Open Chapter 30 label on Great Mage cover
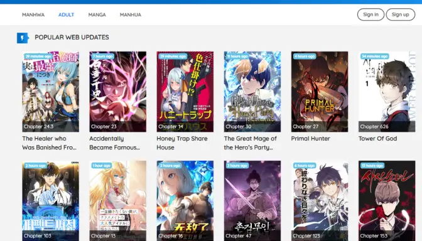 coord(239,126)
